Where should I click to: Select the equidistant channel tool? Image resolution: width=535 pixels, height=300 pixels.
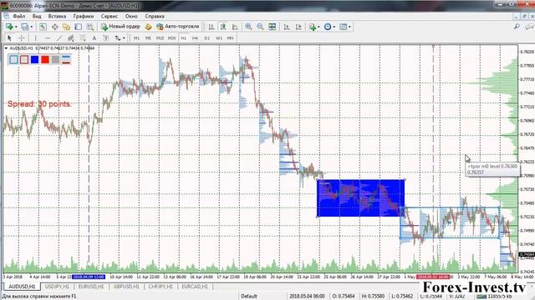(x=70, y=38)
